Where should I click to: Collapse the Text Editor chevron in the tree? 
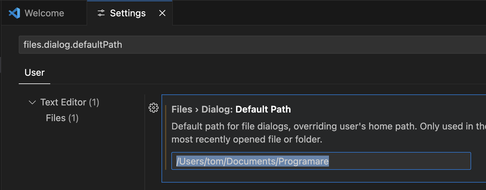click(32, 102)
